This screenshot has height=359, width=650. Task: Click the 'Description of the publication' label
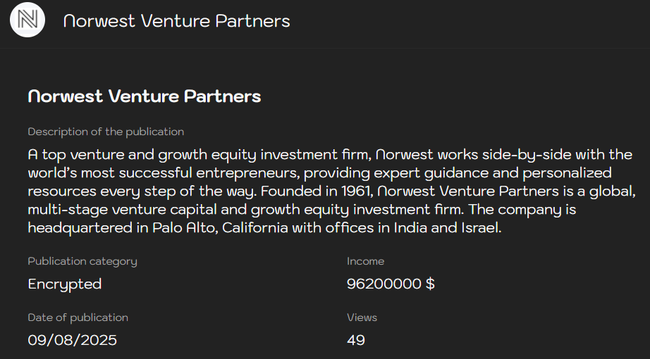click(x=106, y=132)
